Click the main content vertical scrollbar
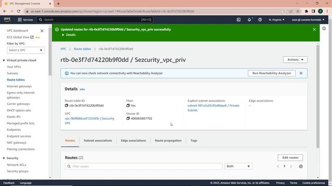Image resolution: width=332 pixels, height=186 pixels. tap(318, 96)
